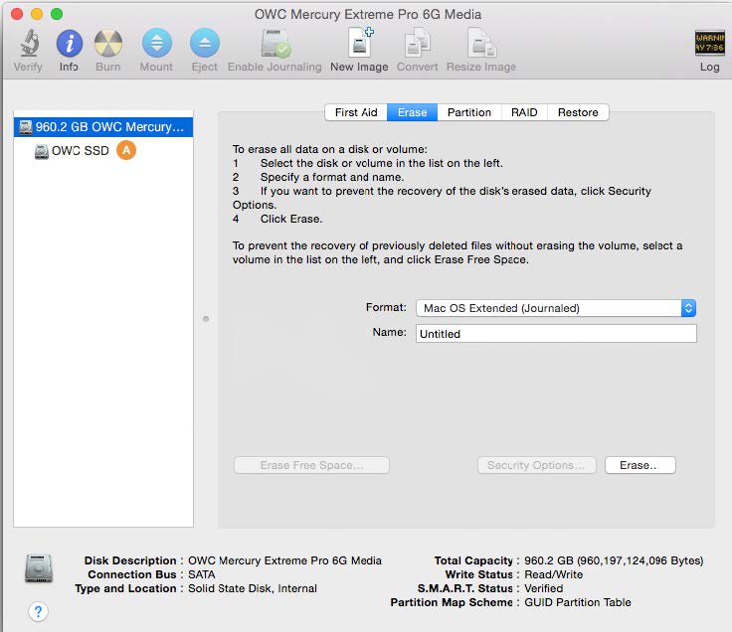This screenshot has width=732, height=632.
Task: Open the Log viewer icon
Action: [709, 43]
